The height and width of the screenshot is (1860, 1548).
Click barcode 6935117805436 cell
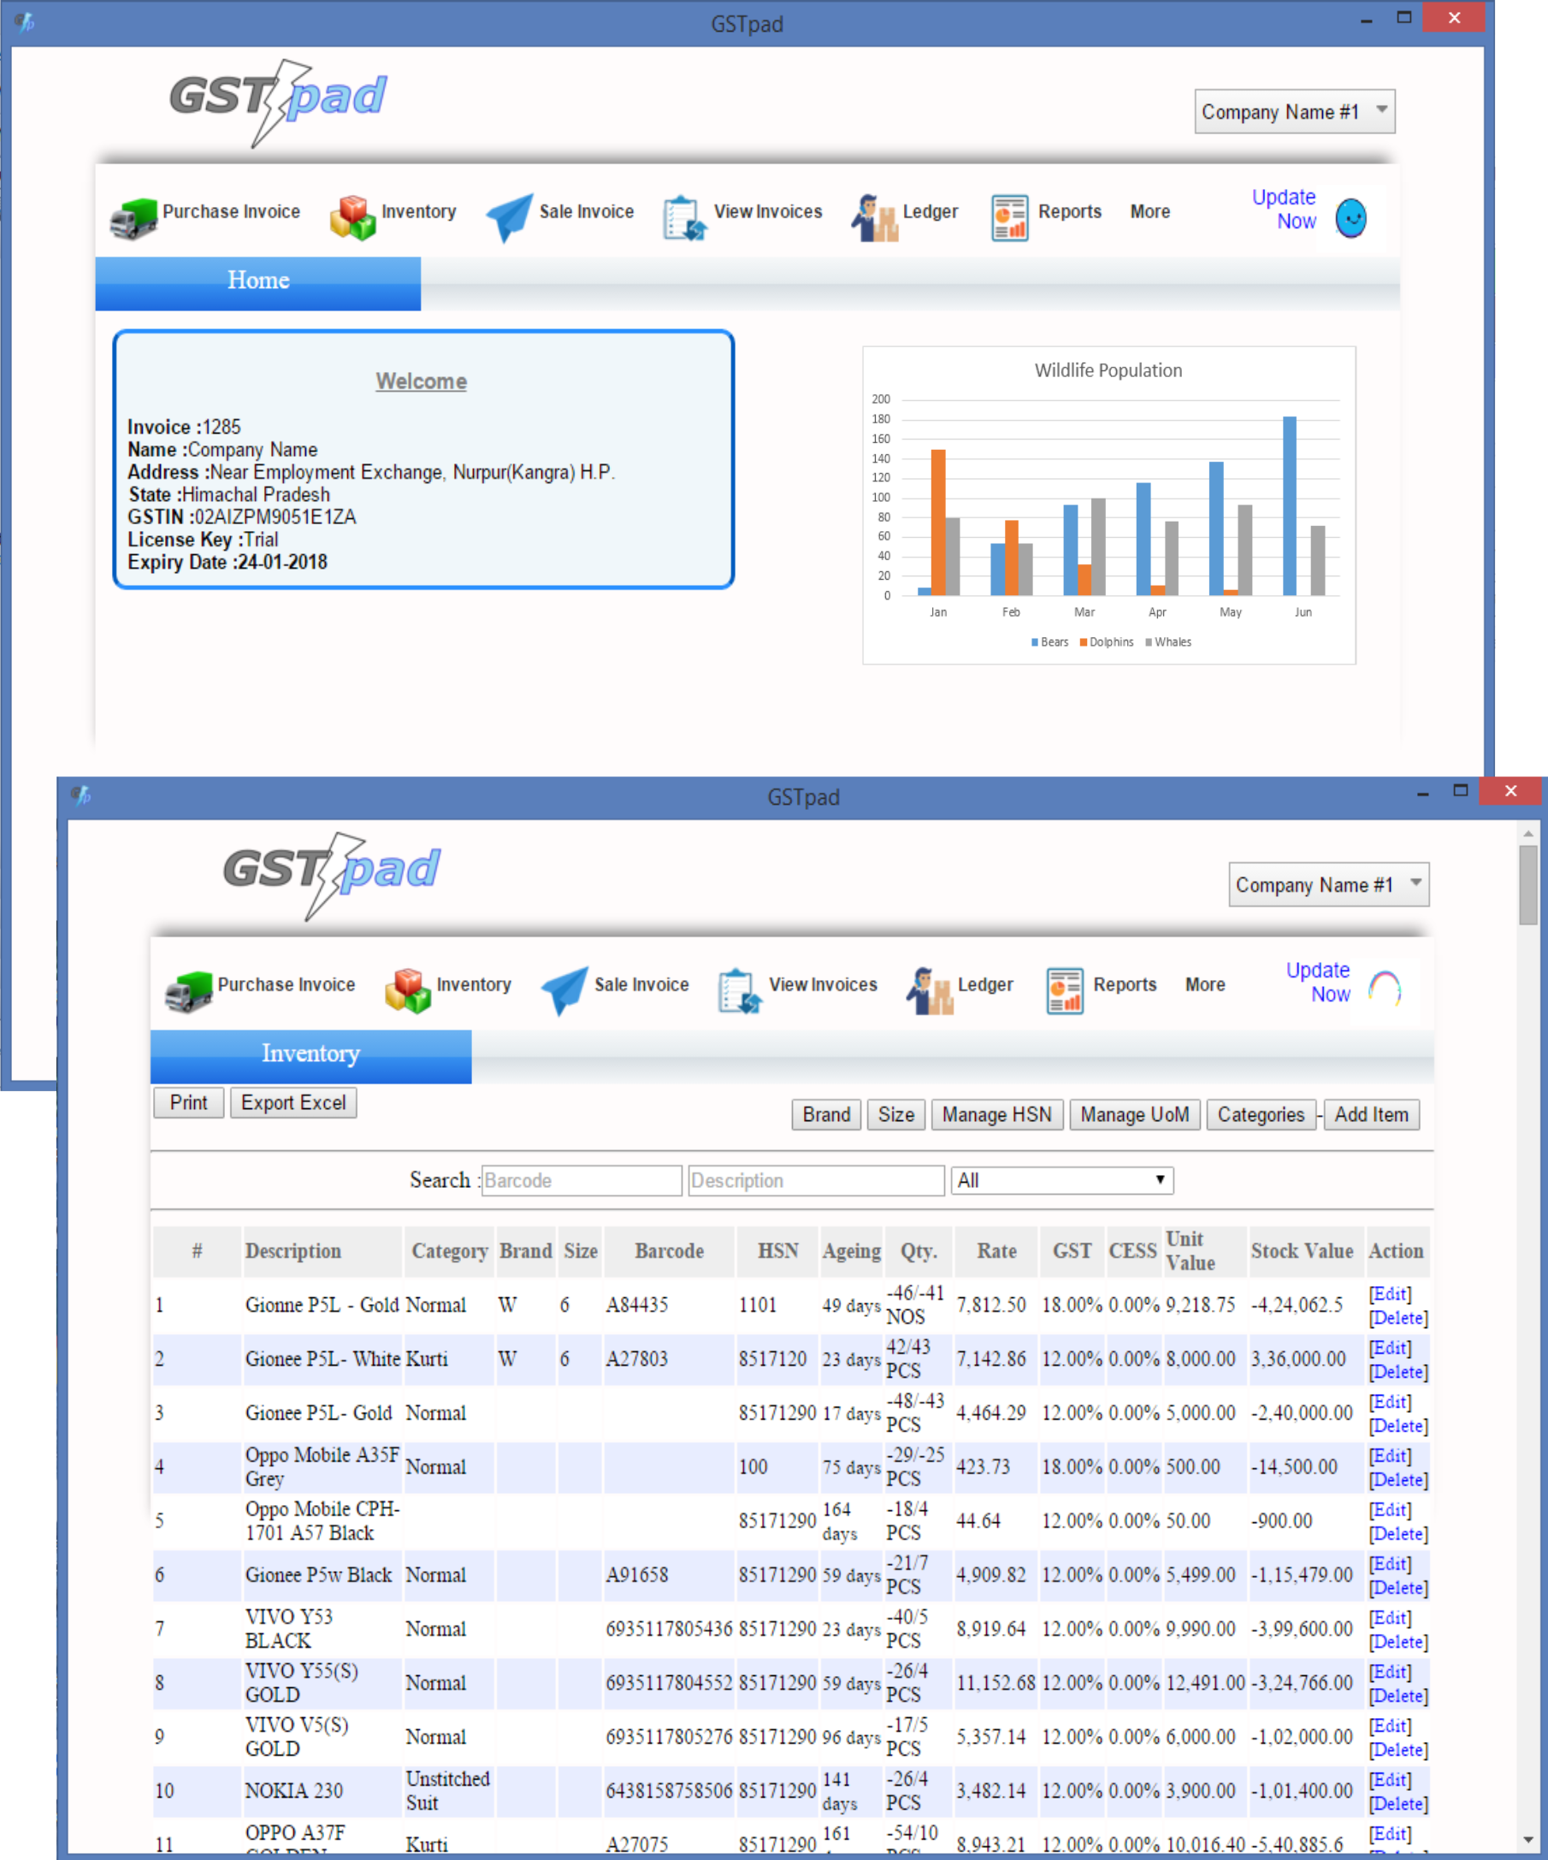click(669, 1628)
